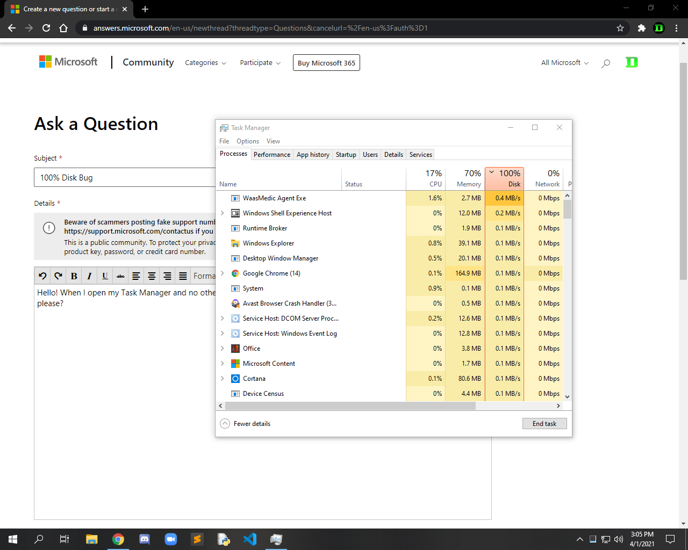Click the Undo icon in editor toolbar

point(42,276)
